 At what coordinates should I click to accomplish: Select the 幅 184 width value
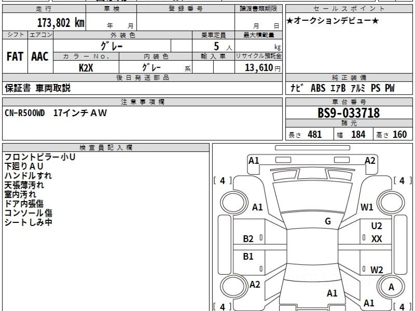tap(351, 134)
